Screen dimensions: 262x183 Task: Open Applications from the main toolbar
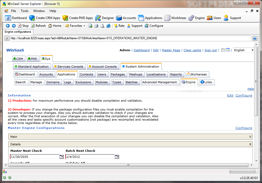coord(150,18)
